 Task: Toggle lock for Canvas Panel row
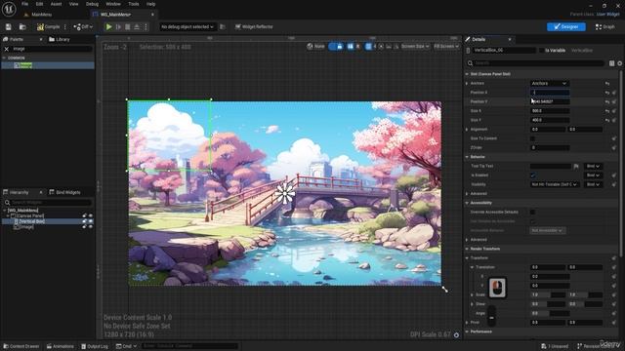(x=84, y=215)
